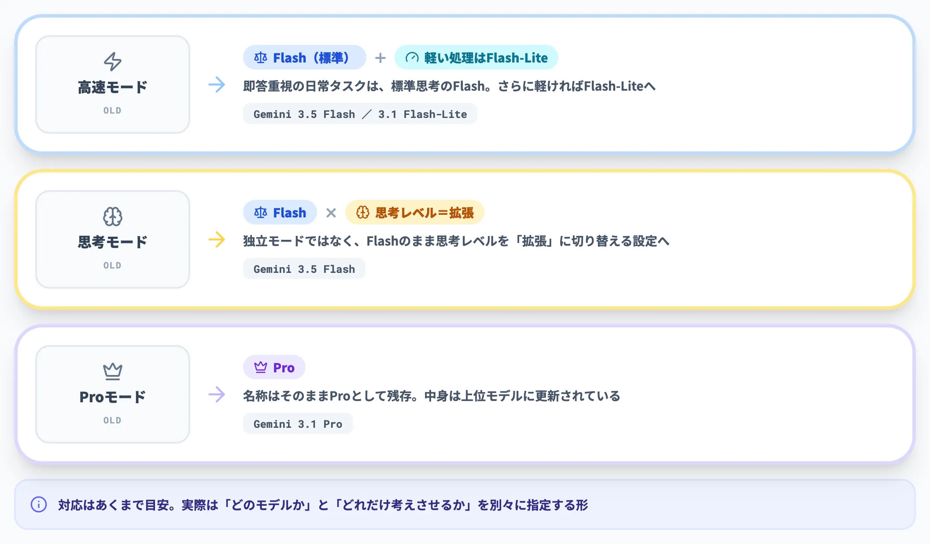Click the lightning bolt icon above 高速モード
The width and height of the screenshot is (930, 544).
coord(113,62)
